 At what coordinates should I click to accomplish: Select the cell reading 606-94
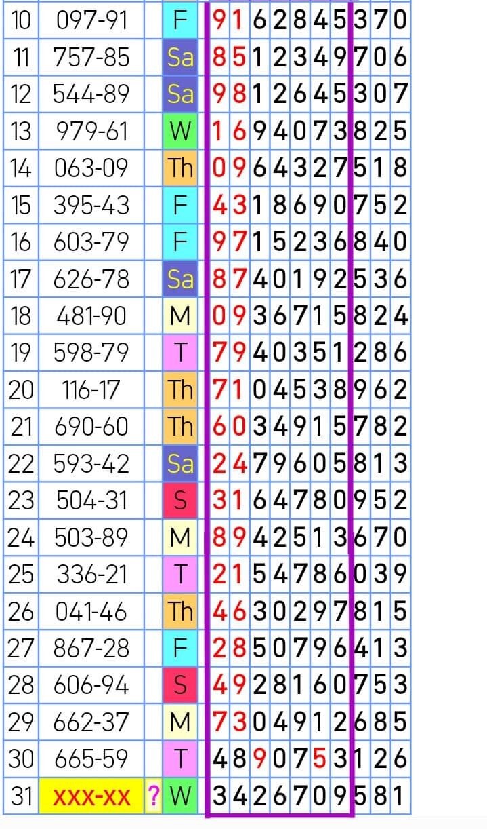91,685
